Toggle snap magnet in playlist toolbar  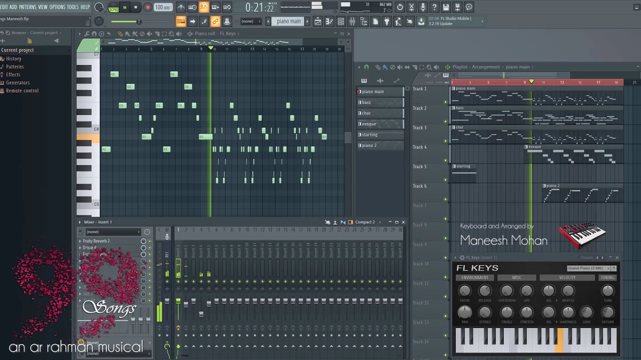tap(366, 67)
